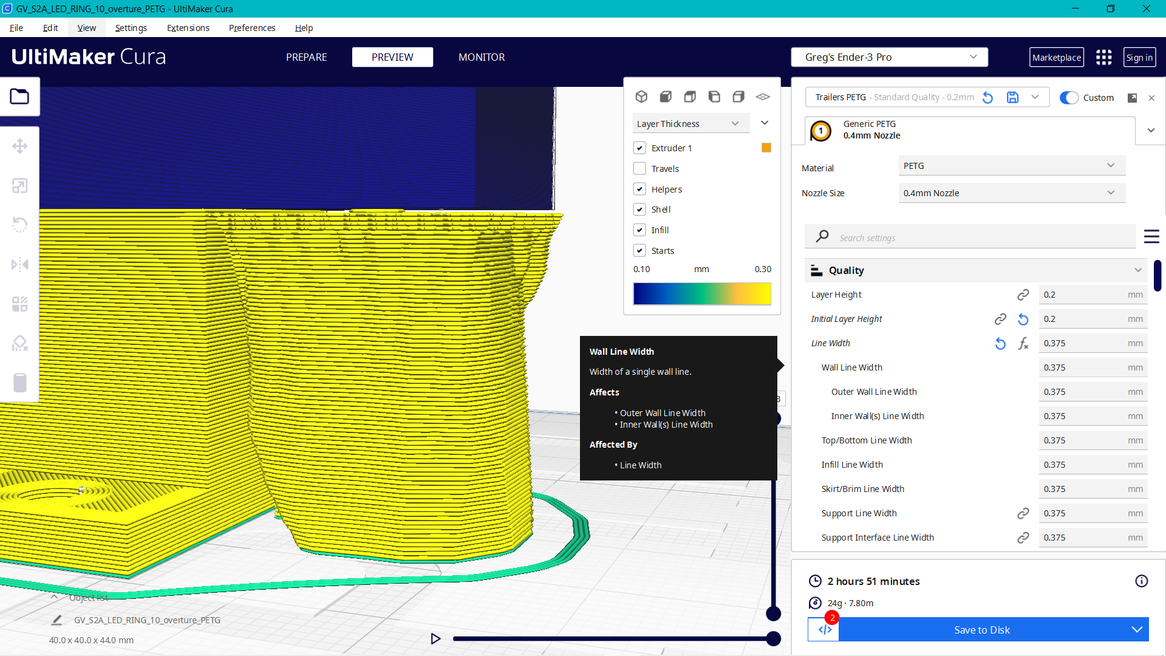The image size is (1166, 656).
Task: Play the layer simulation
Action: (x=435, y=638)
